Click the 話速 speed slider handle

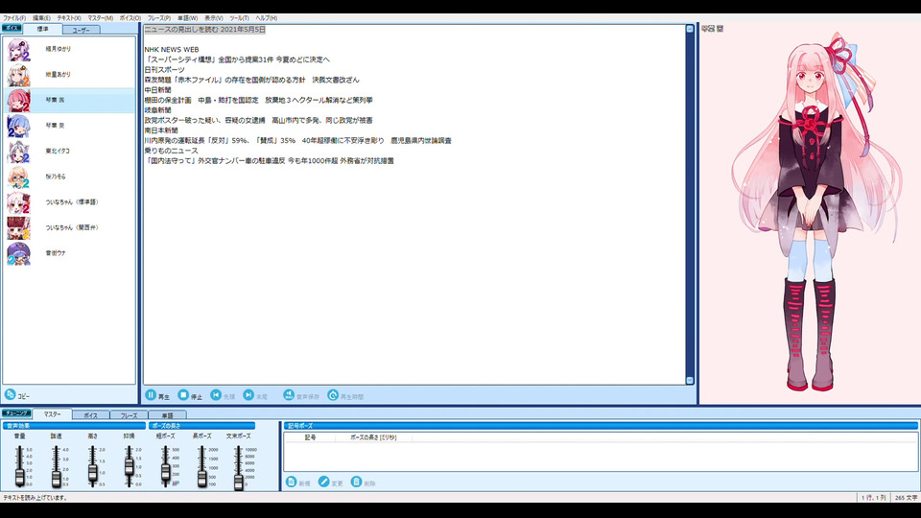[x=57, y=479]
